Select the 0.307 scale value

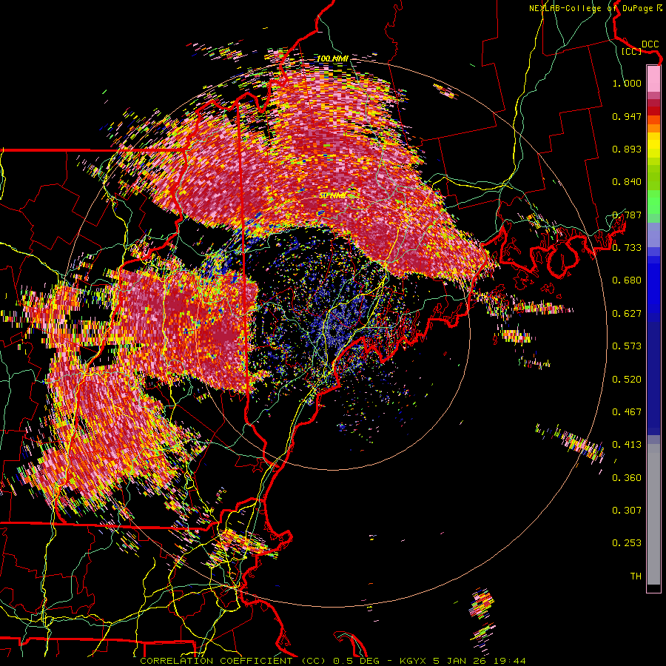point(627,511)
